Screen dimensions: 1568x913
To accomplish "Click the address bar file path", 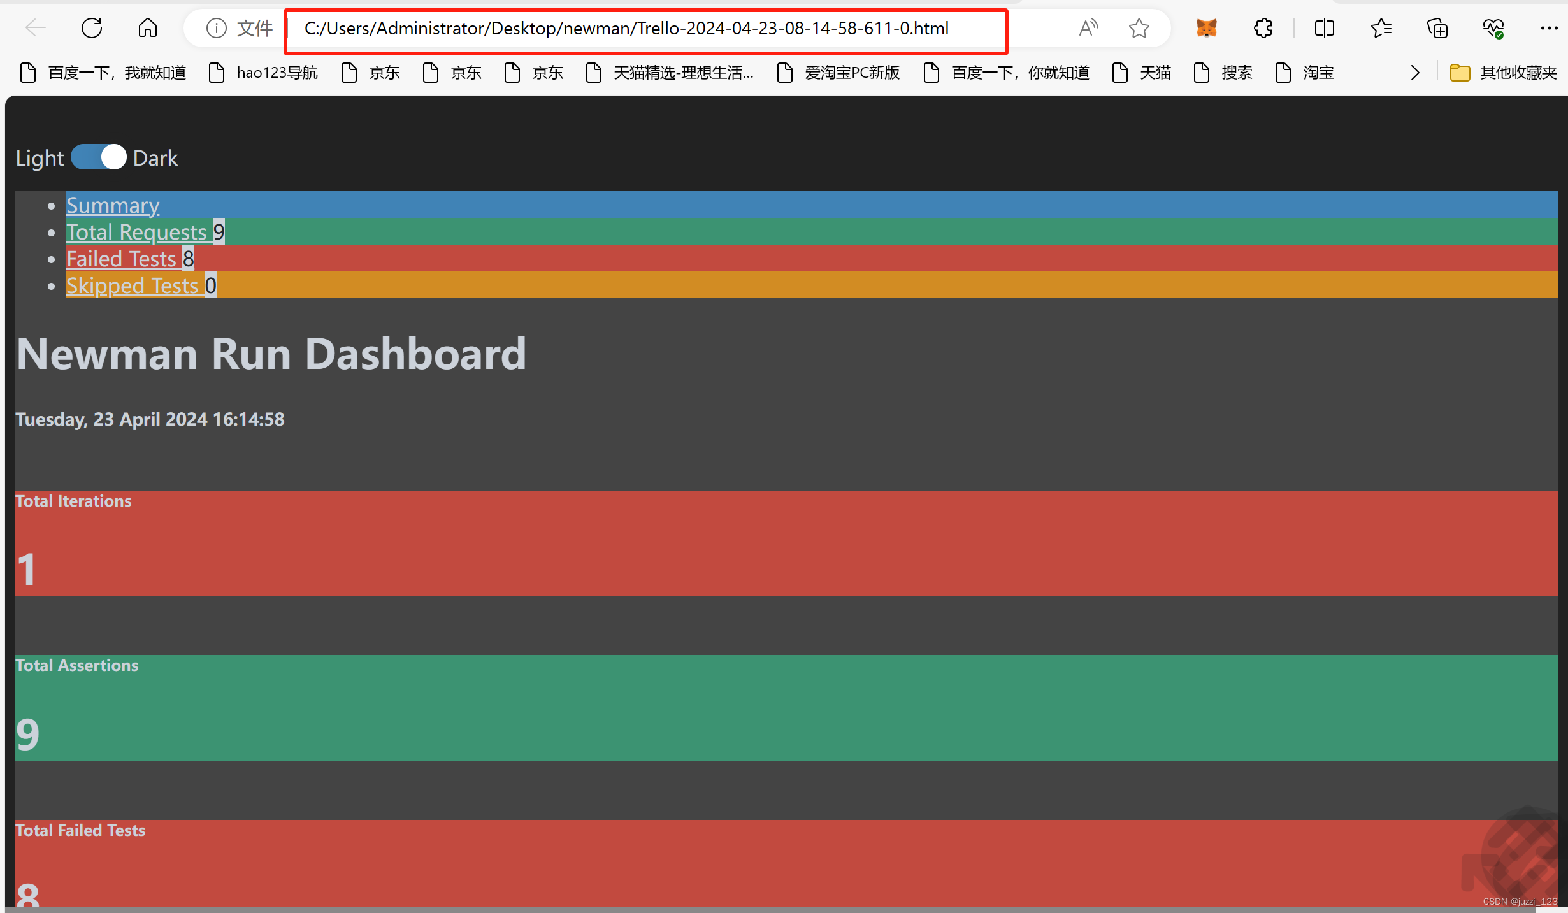I will [x=626, y=29].
